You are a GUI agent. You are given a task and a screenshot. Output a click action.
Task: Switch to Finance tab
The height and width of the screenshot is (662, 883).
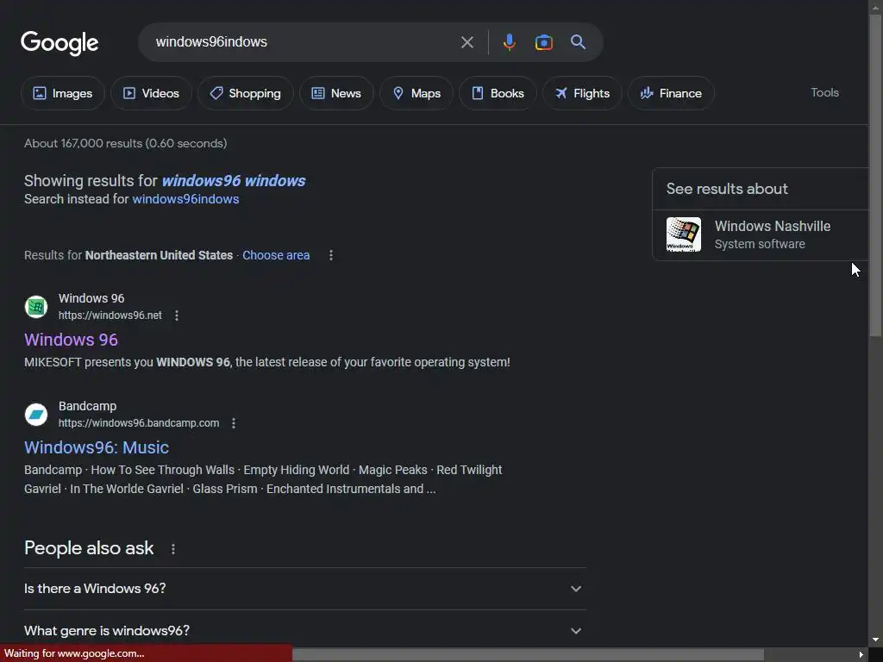click(671, 93)
